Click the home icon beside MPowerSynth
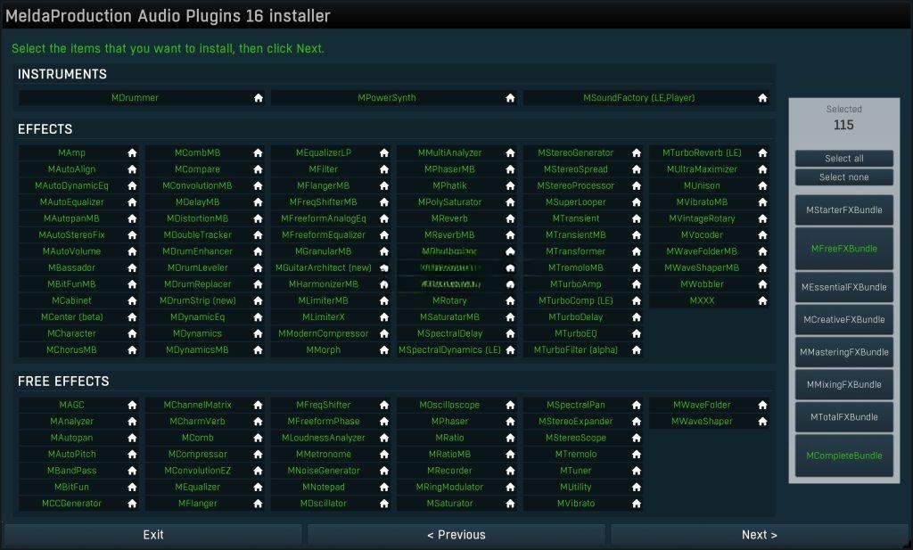Screen dimensions: 913x550 click(510, 98)
